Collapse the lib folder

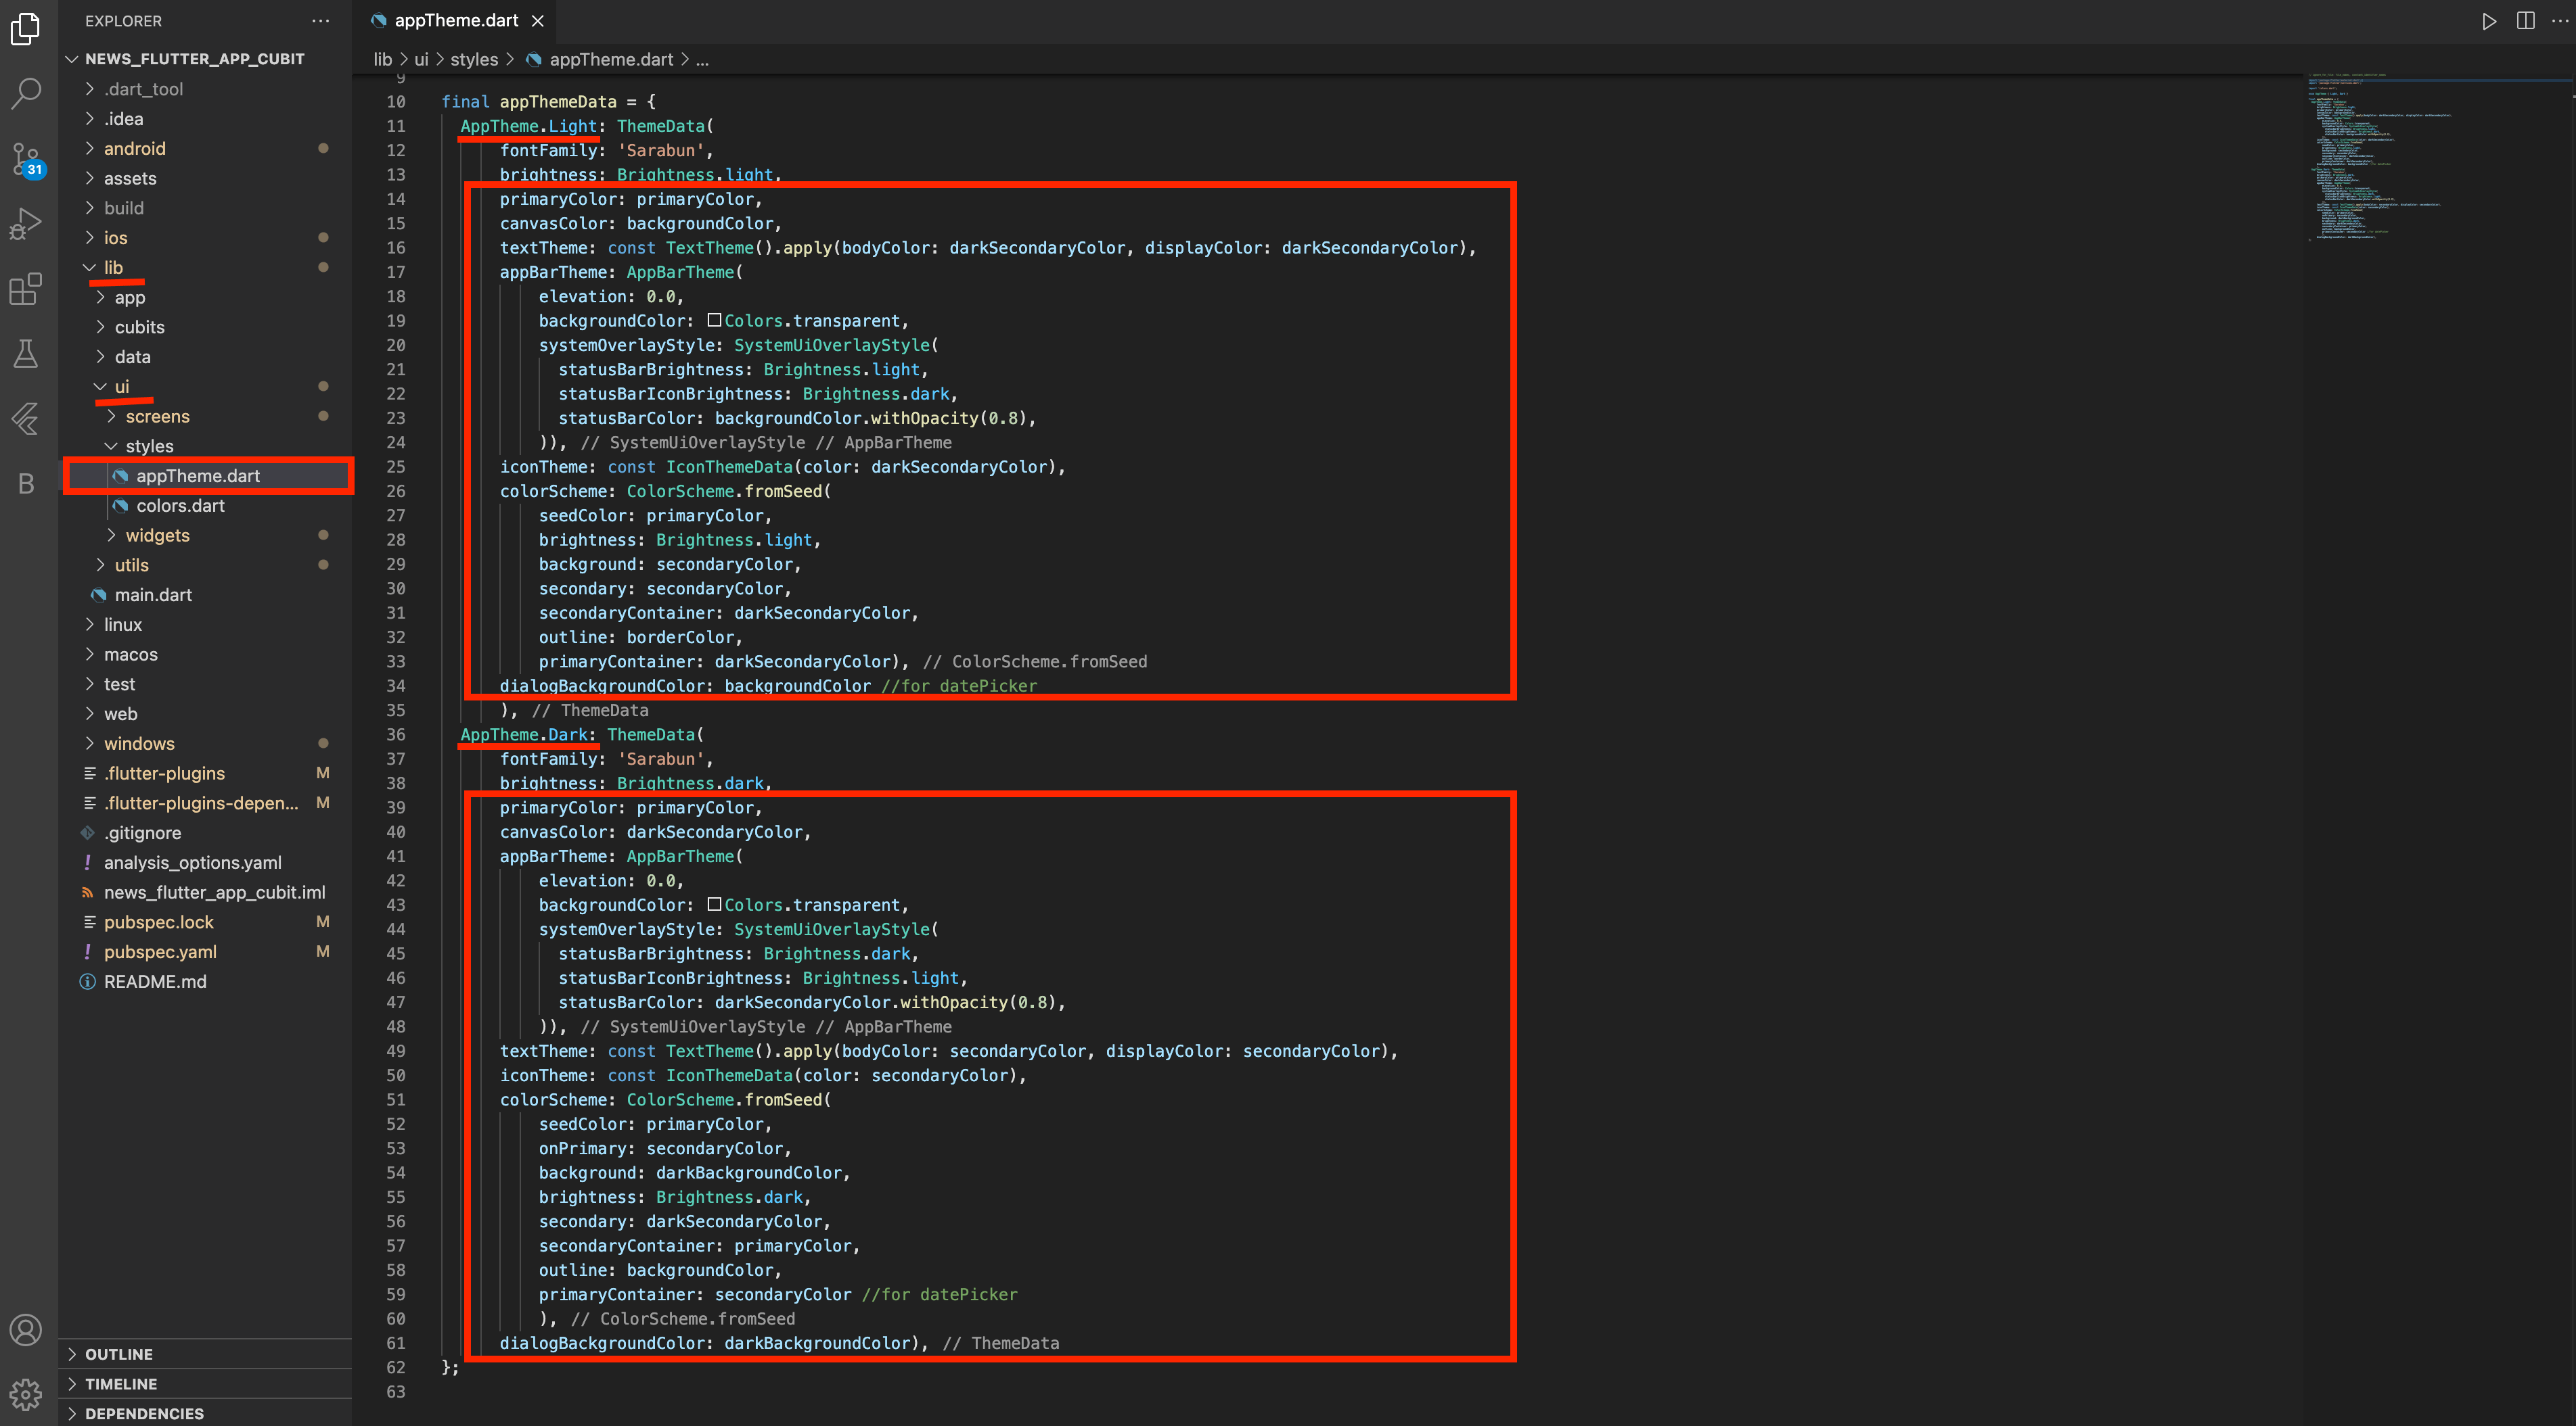tap(113, 268)
